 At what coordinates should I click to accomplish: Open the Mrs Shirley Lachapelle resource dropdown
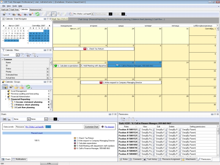tap(92, 14)
